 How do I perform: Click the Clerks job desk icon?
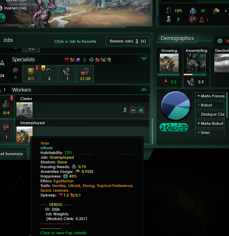6,104
